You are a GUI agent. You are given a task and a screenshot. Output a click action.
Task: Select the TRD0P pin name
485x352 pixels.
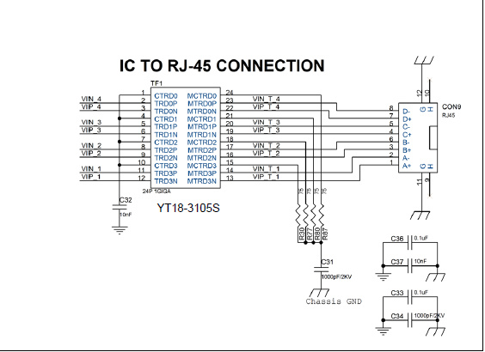coord(166,104)
